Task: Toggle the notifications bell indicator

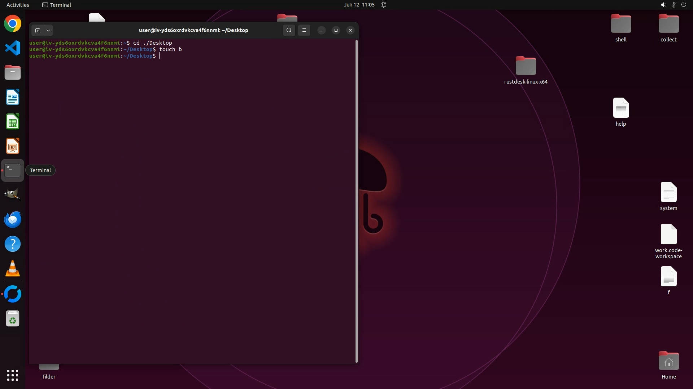Action: (384, 5)
